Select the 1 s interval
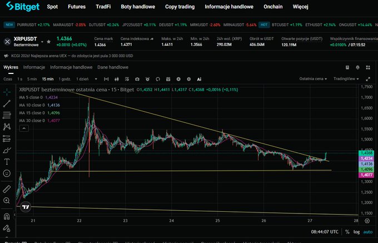The image size is (378, 243). 20,79
